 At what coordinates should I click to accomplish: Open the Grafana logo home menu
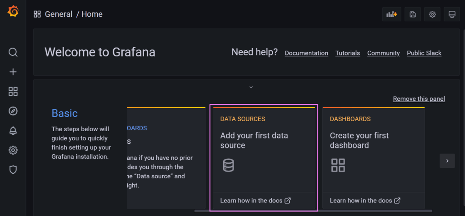click(x=13, y=11)
